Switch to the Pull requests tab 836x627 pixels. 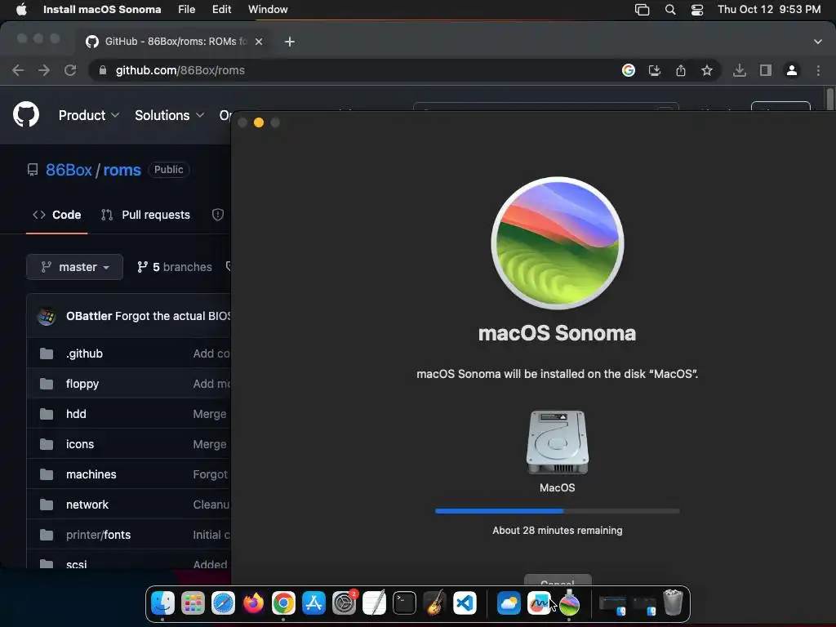145,215
